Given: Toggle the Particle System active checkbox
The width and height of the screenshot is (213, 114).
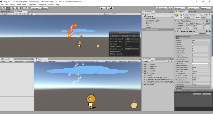Looking at the screenshot, I should (181, 15).
